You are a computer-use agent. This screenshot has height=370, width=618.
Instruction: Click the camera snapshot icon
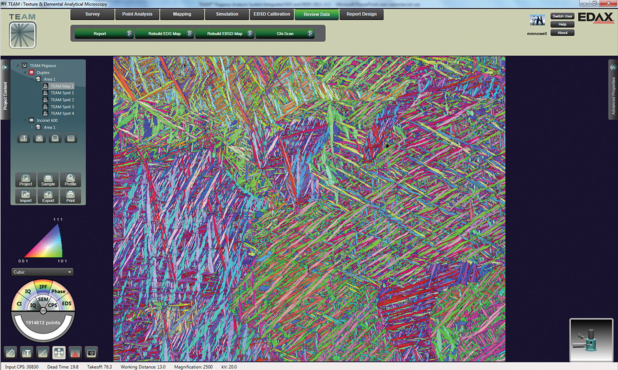[x=91, y=352]
